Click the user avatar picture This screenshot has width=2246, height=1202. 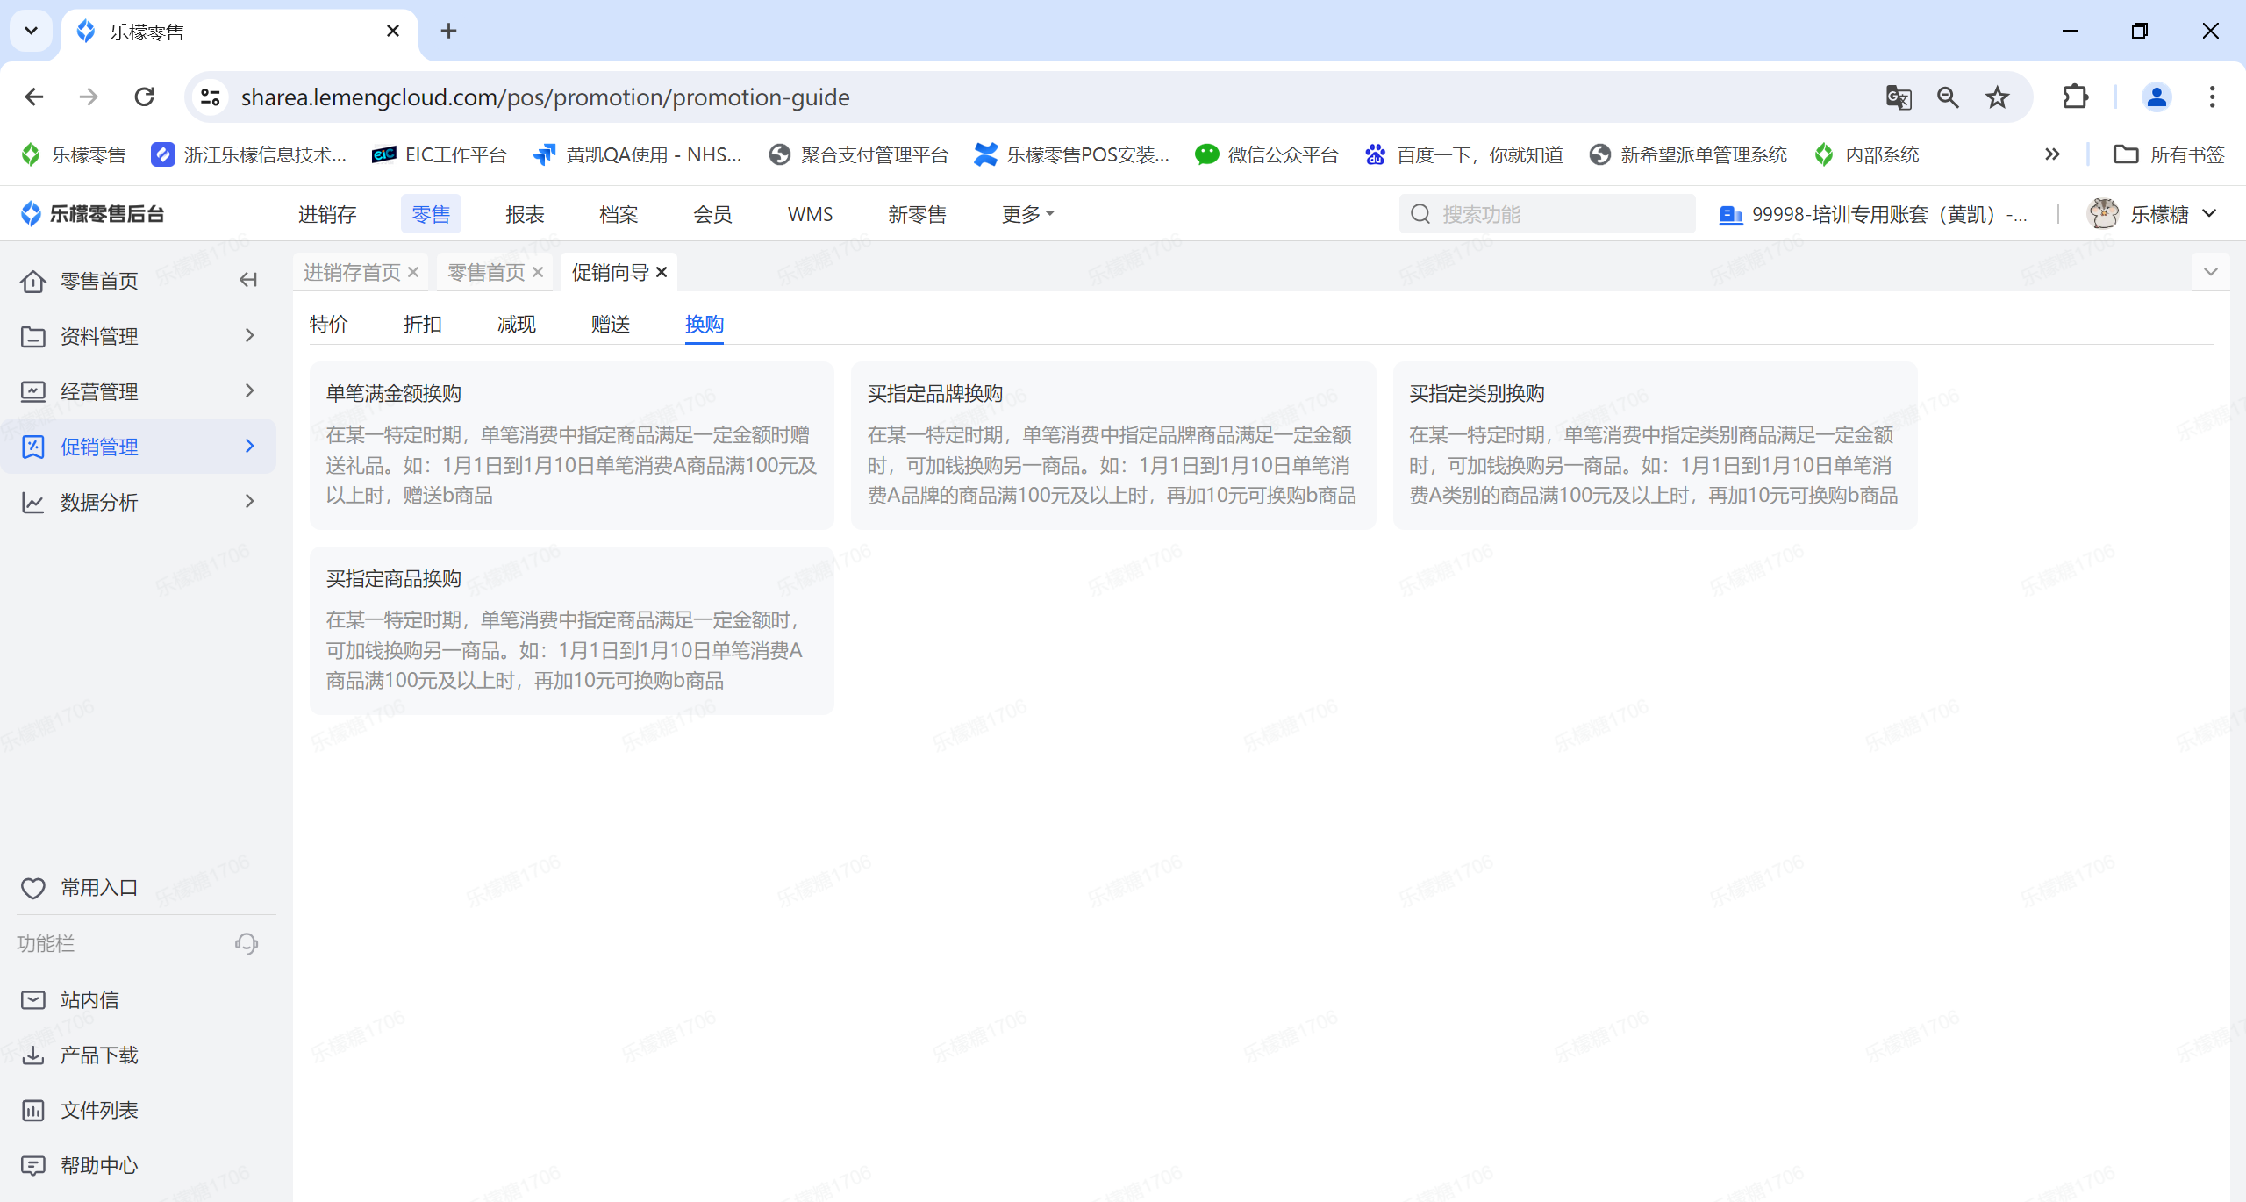pos(2103,213)
